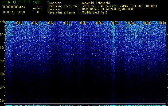Viewport: 168px width, 106px height.
Task: Click the A504HB(yagi 4el) antenna text
Action: [x=94, y=12]
